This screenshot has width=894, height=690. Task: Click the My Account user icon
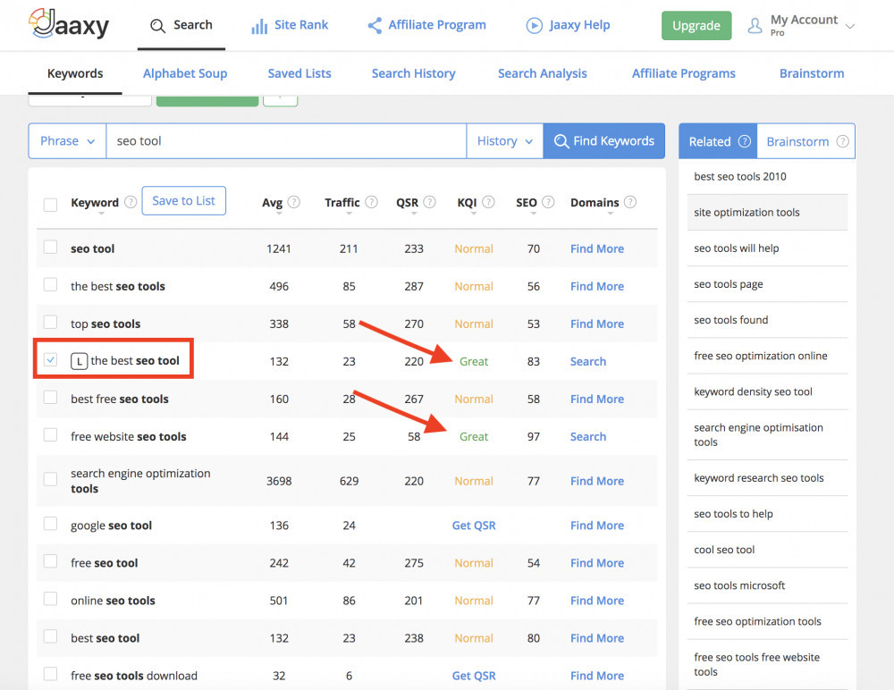[755, 26]
